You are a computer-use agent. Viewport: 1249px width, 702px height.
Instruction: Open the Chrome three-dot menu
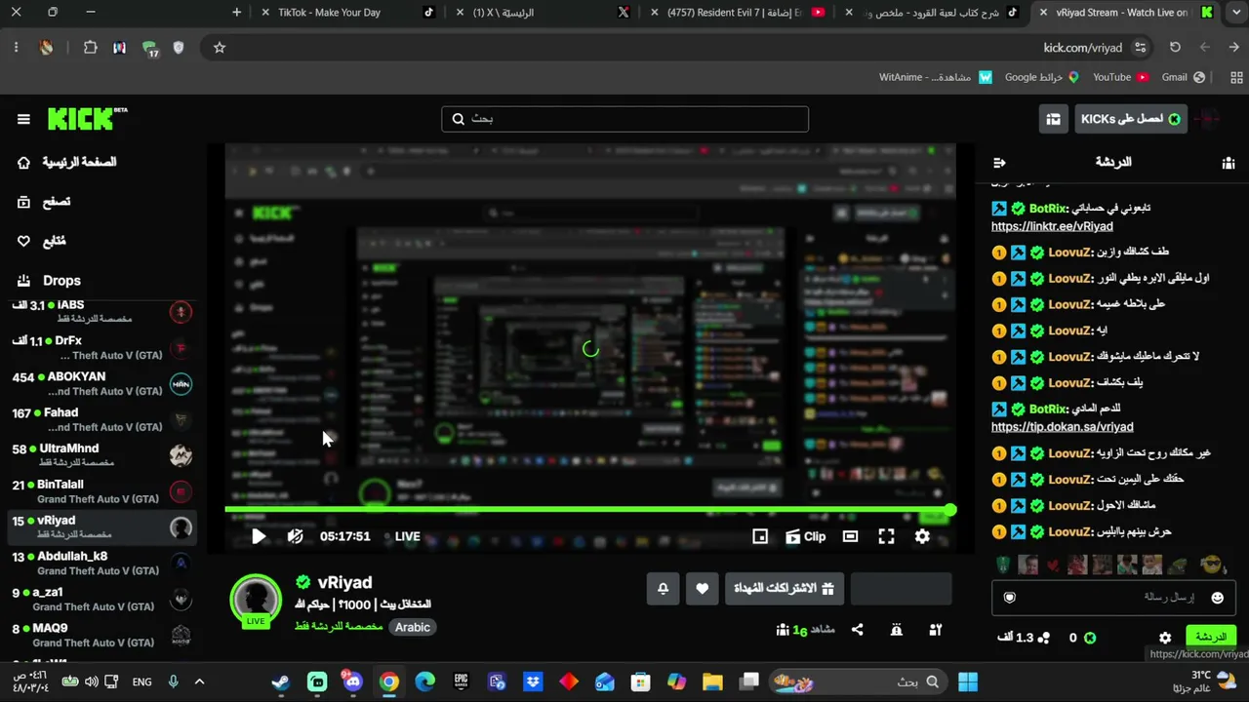pyautogui.click(x=16, y=48)
